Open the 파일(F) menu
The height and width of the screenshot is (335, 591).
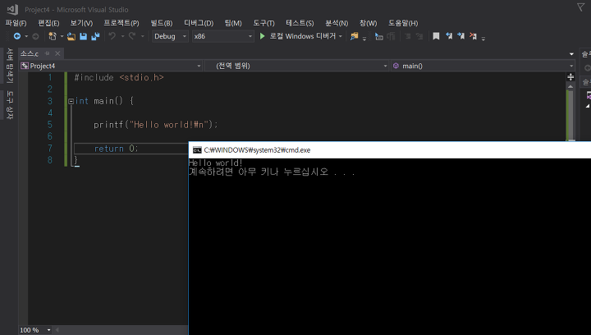(x=16, y=23)
